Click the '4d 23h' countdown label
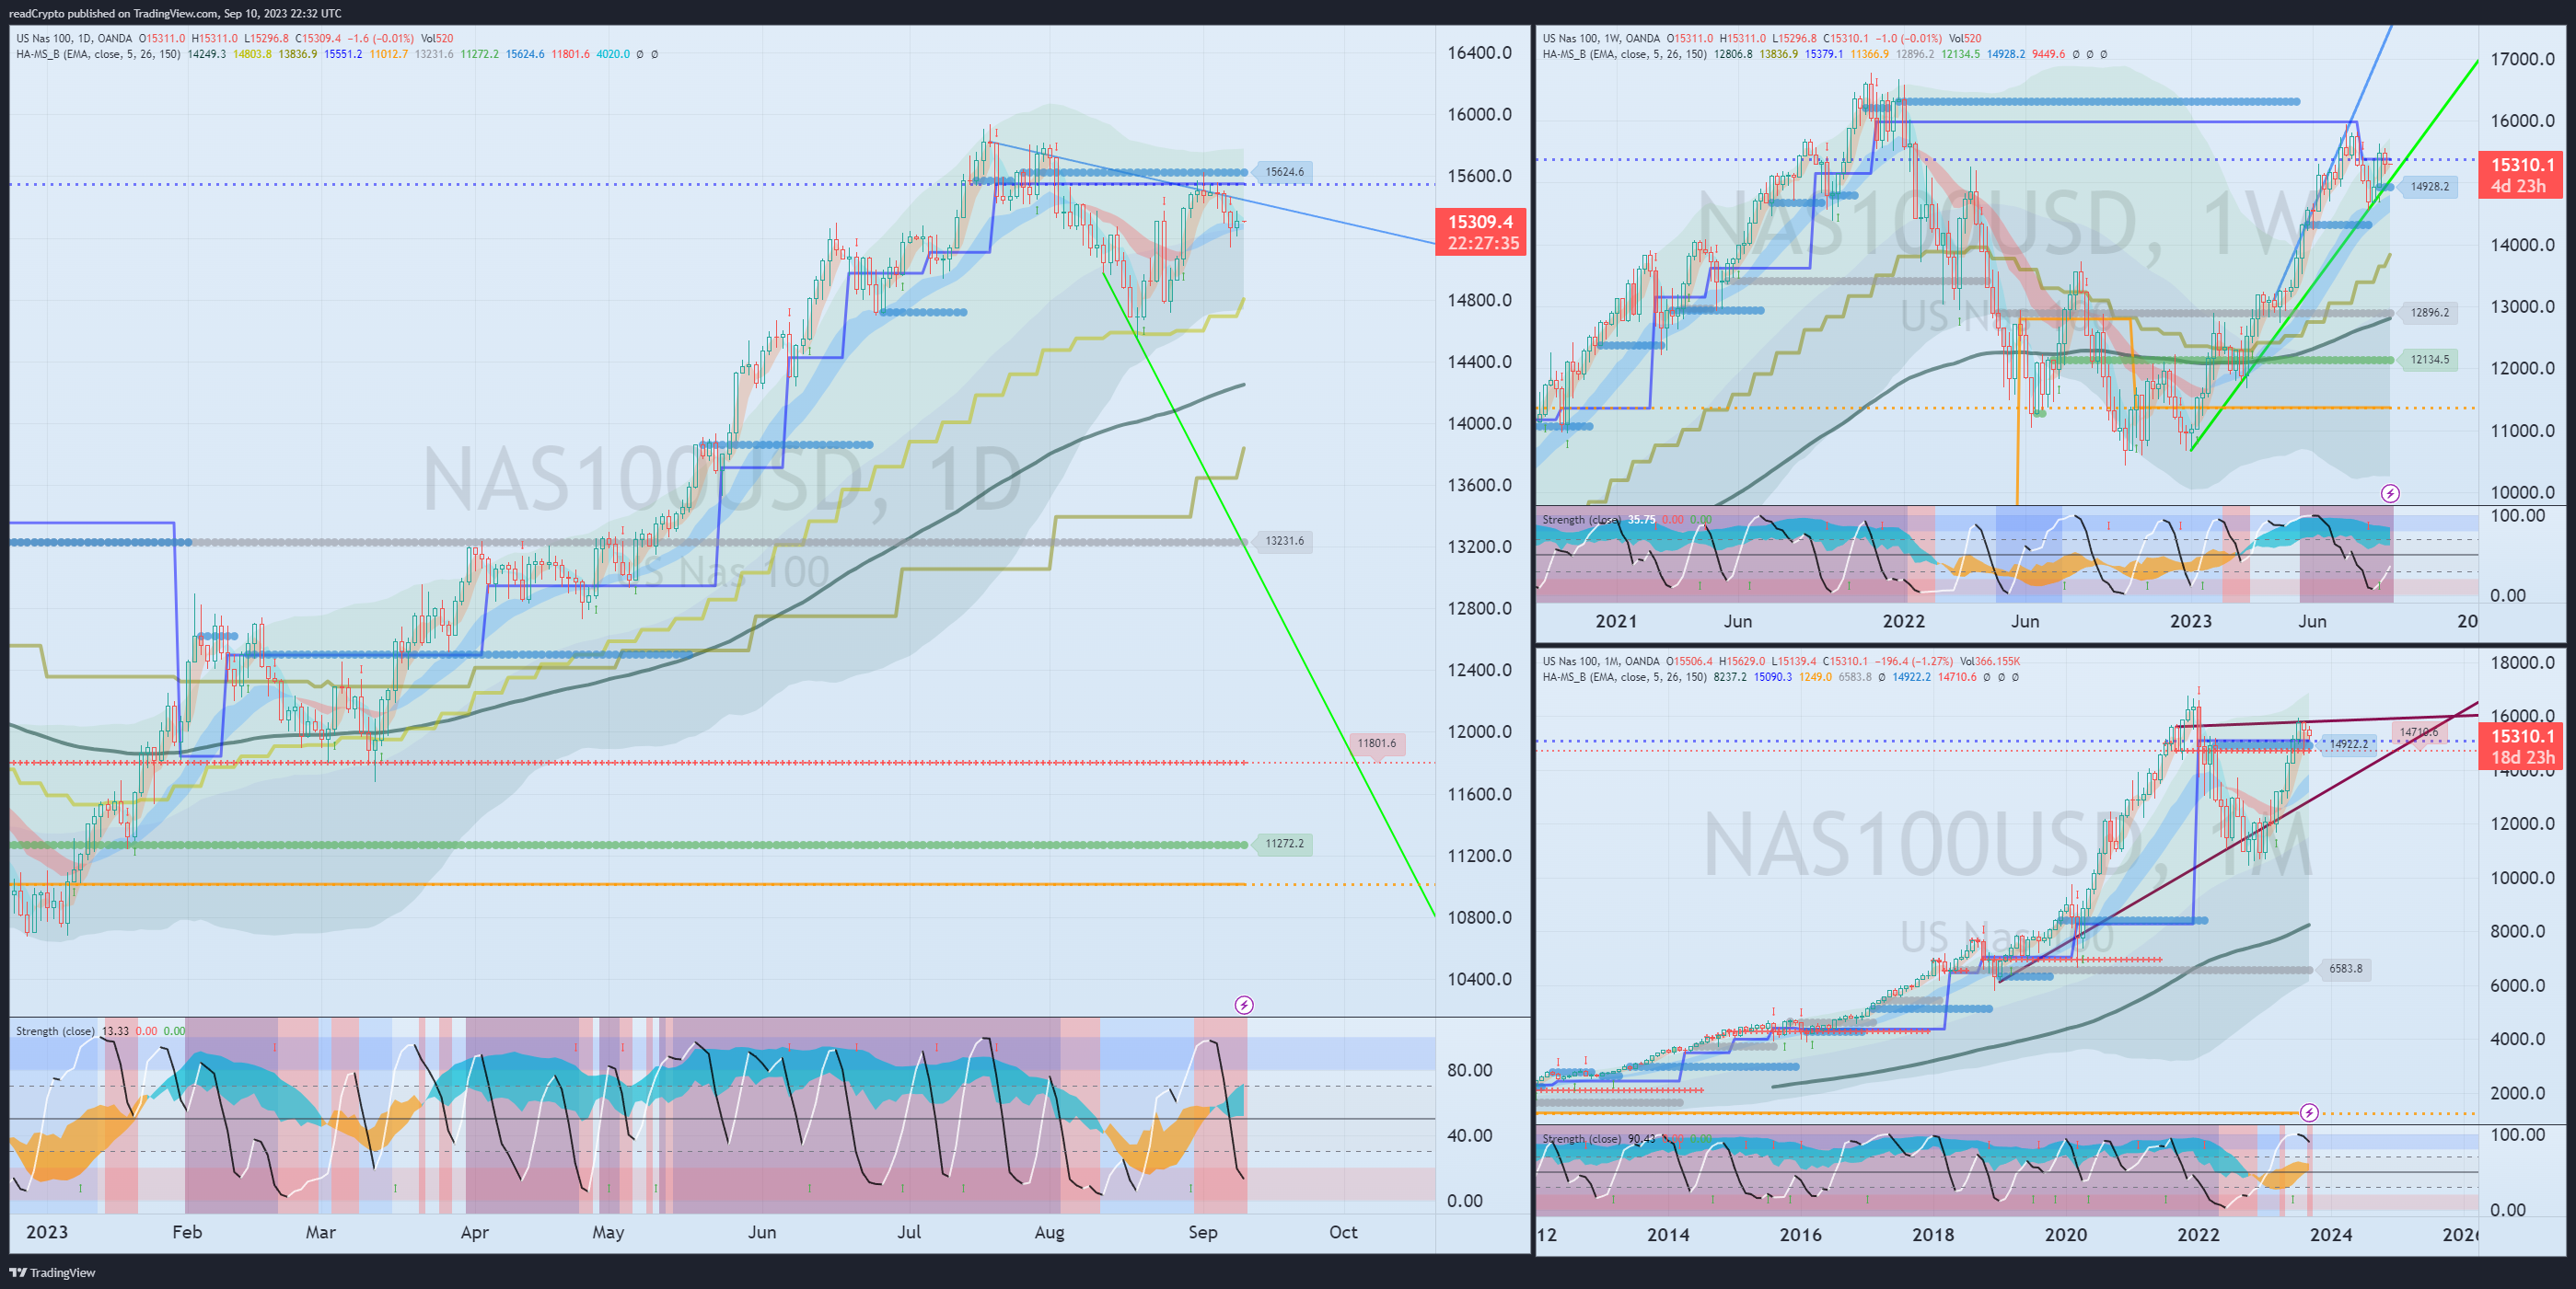The height and width of the screenshot is (1289, 2576). tap(2518, 186)
